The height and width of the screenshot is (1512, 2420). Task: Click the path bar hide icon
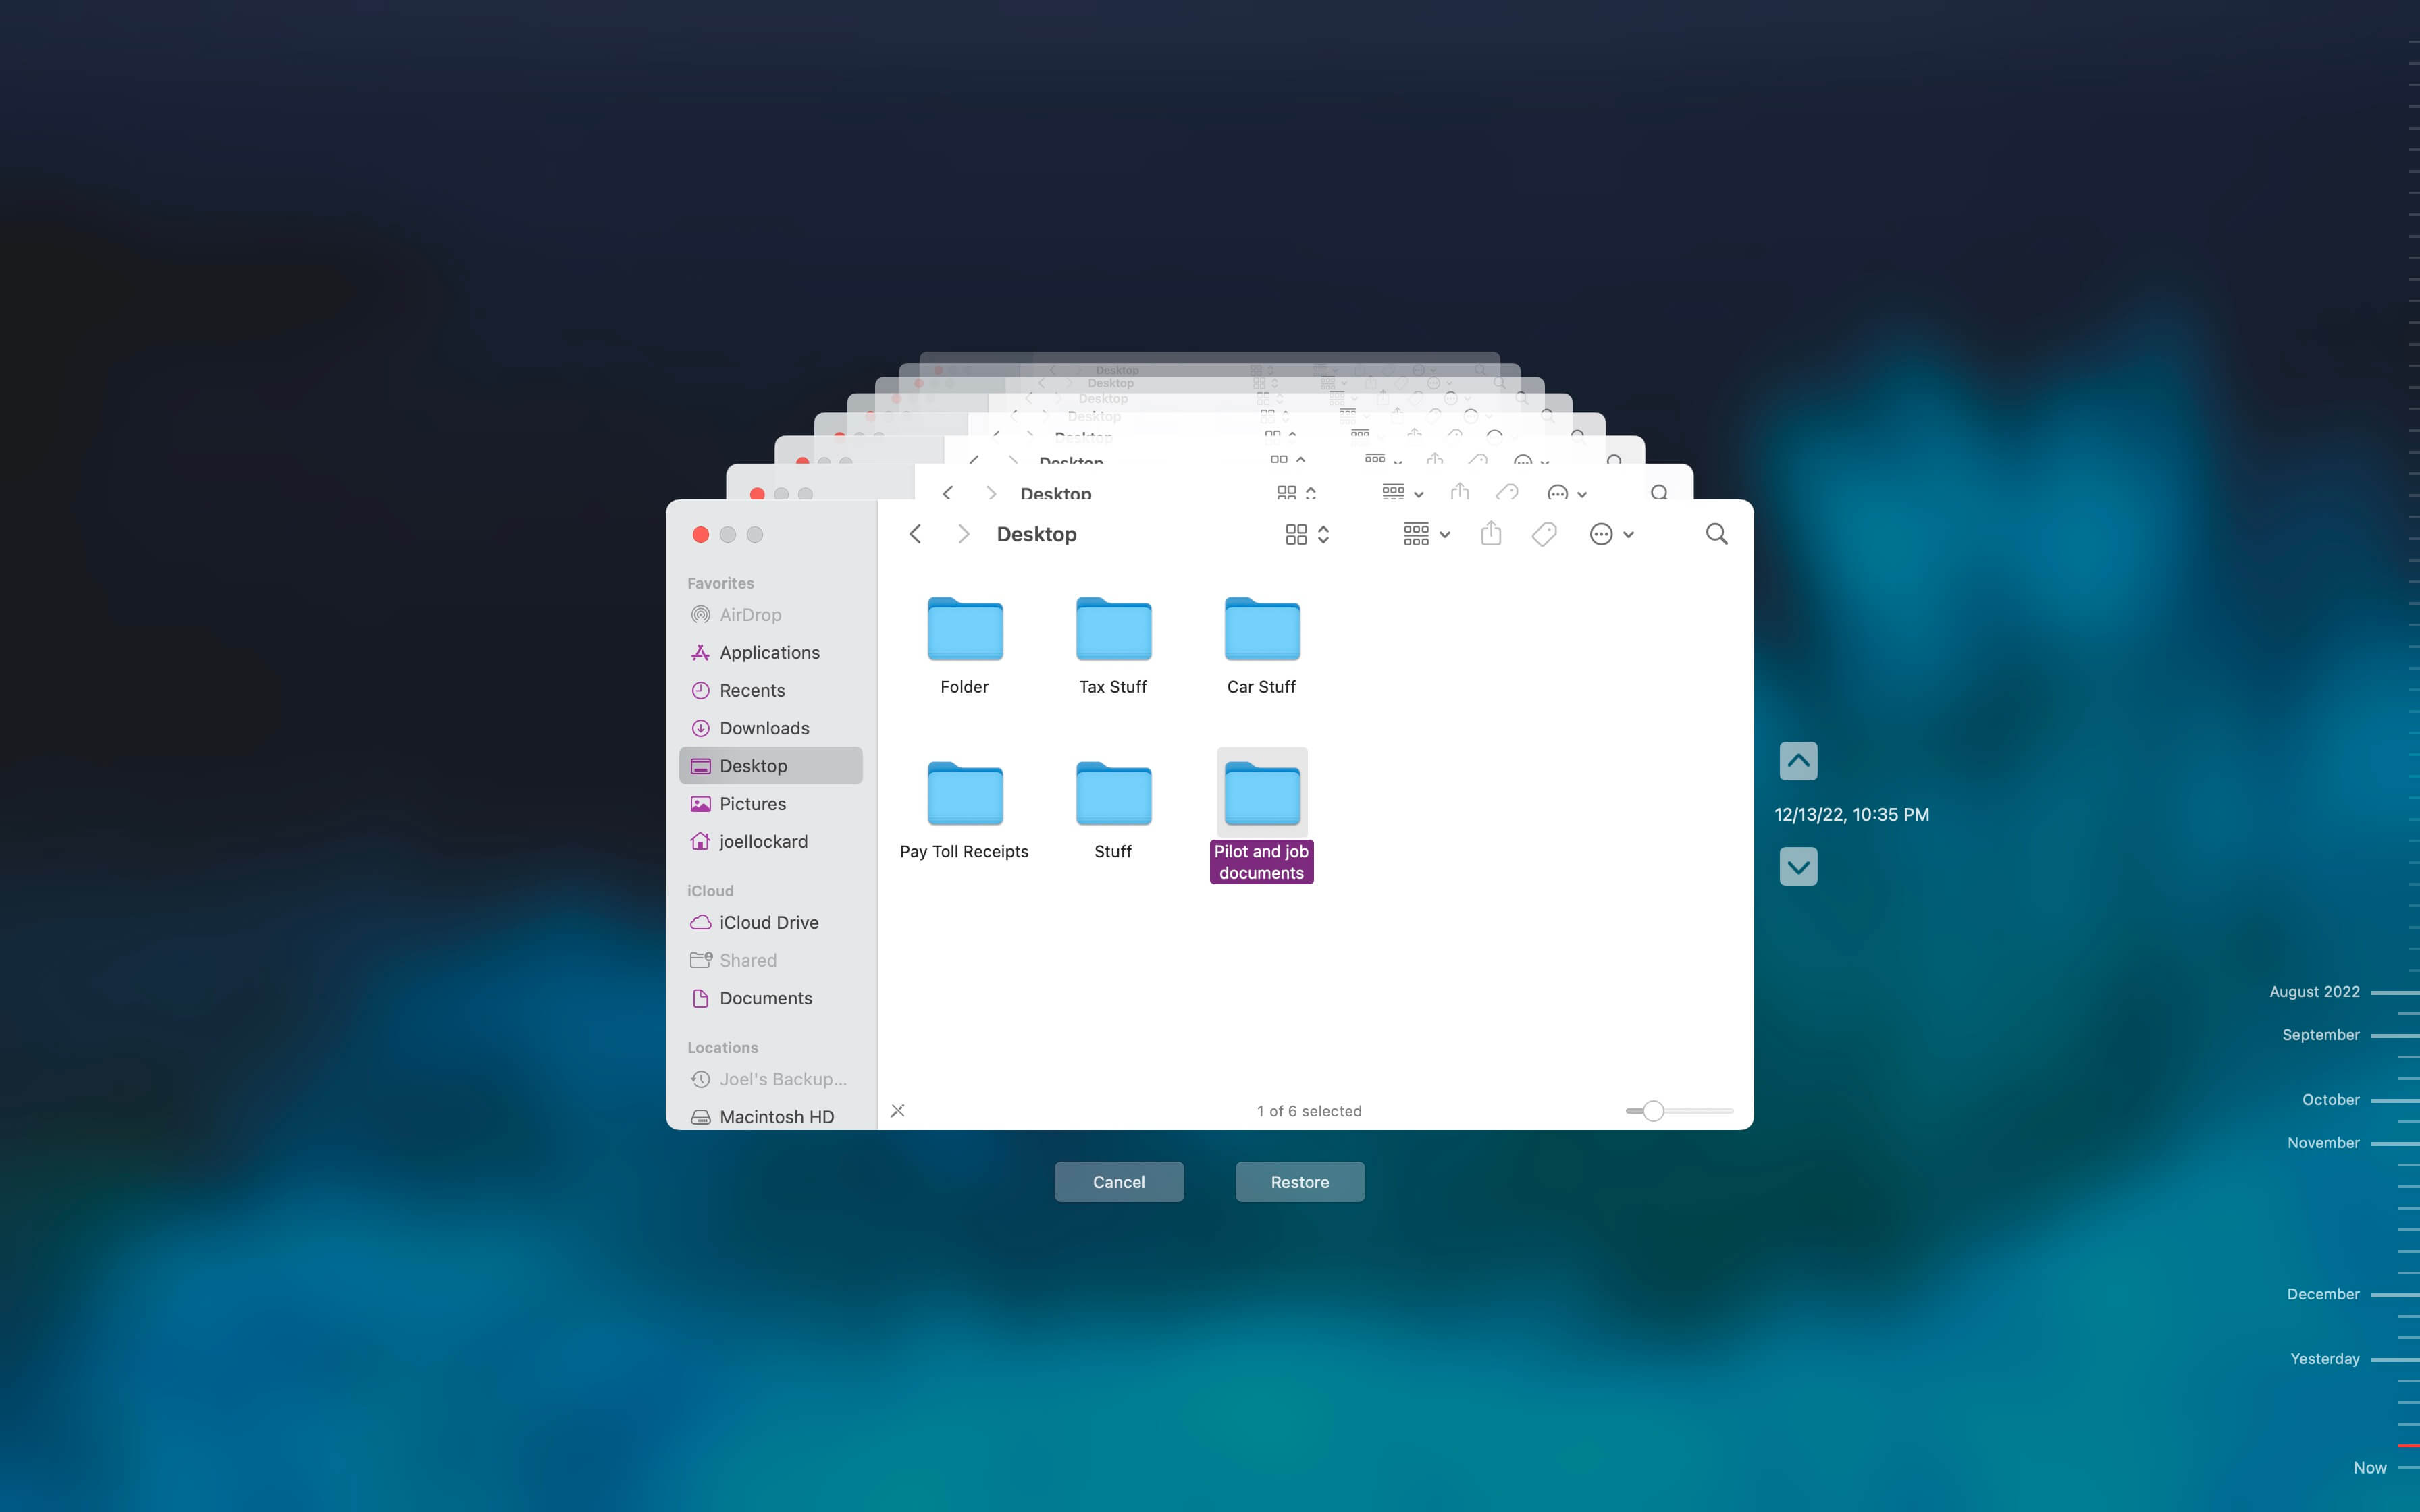pos(898,1110)
